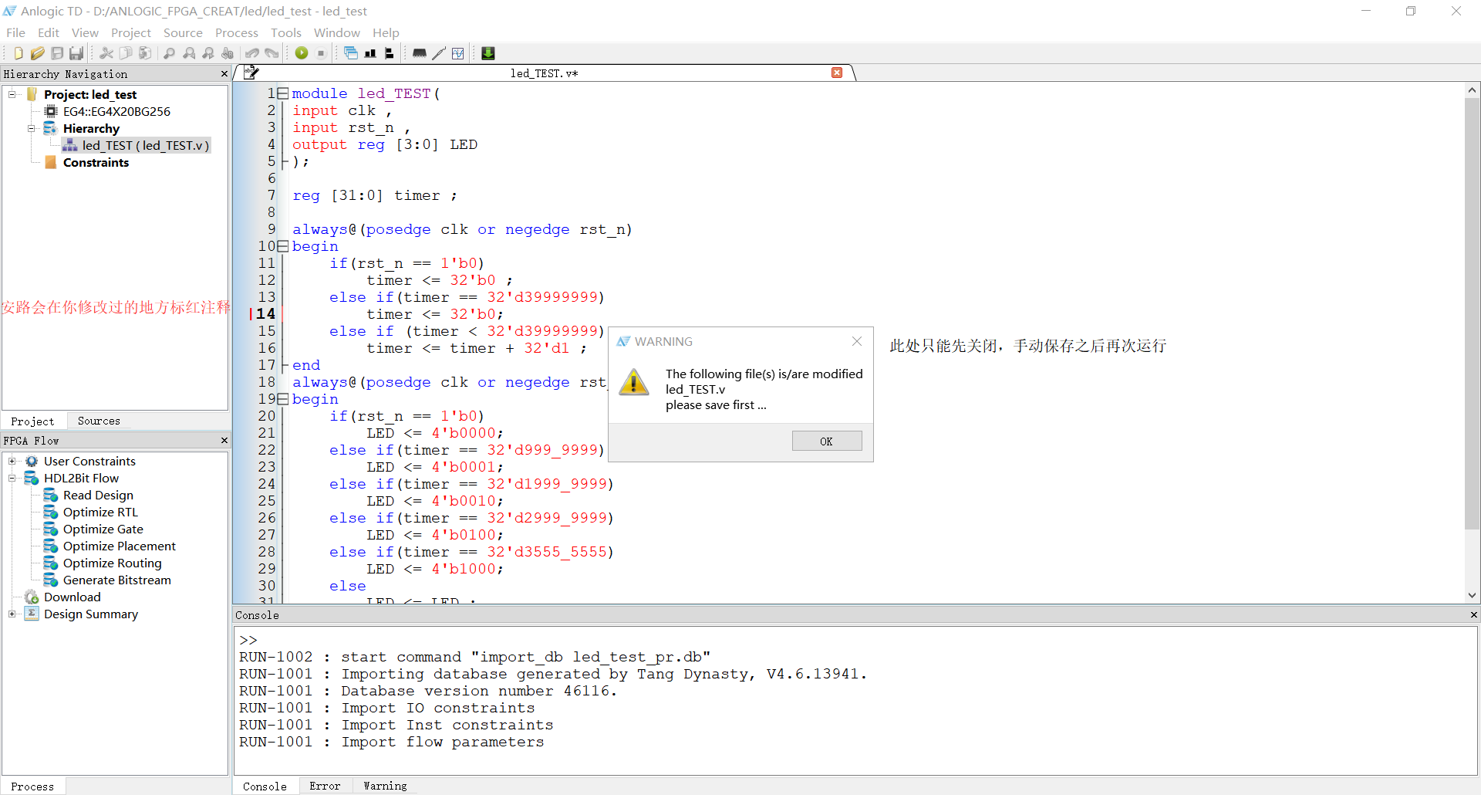The image size is (1481, 795).
Task: Click the redo arrow icon
Action: [272, 53]
